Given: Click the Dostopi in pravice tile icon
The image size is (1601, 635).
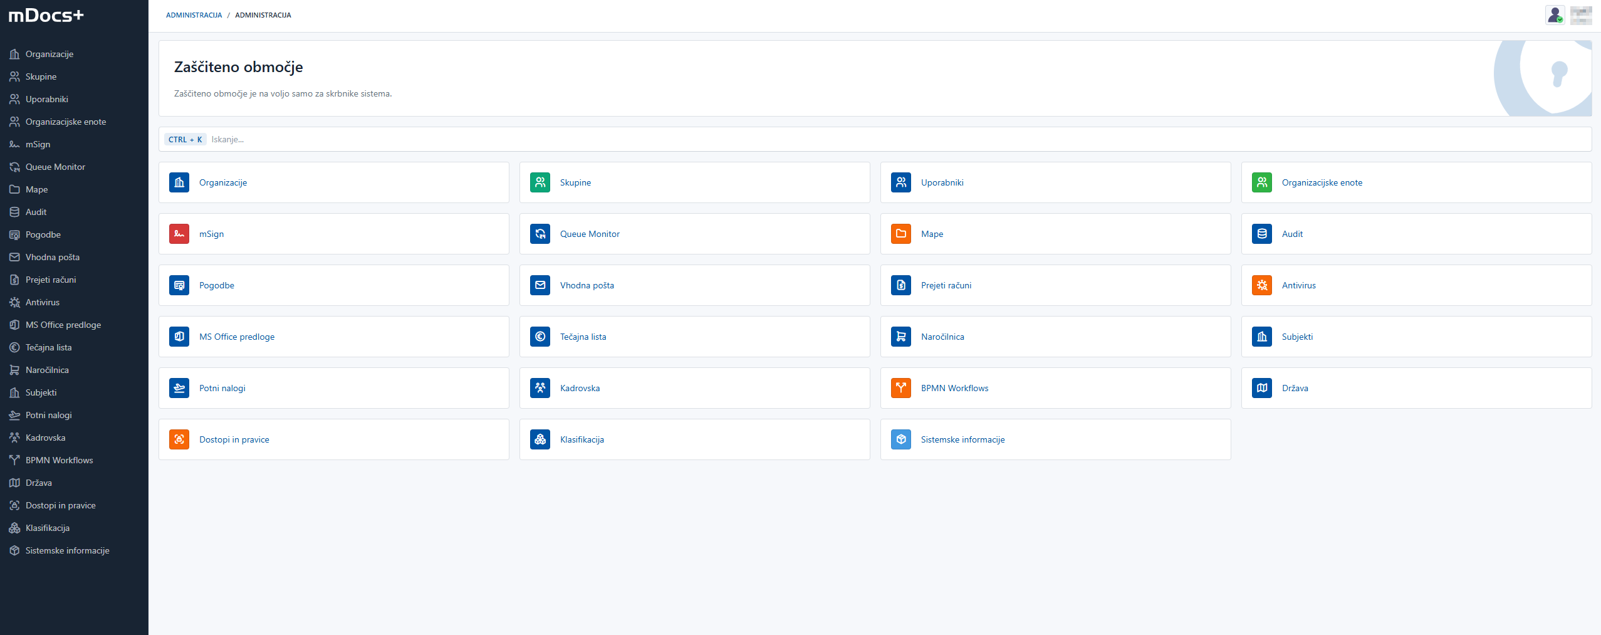Looking at the screenshot, I should (179, 439).
